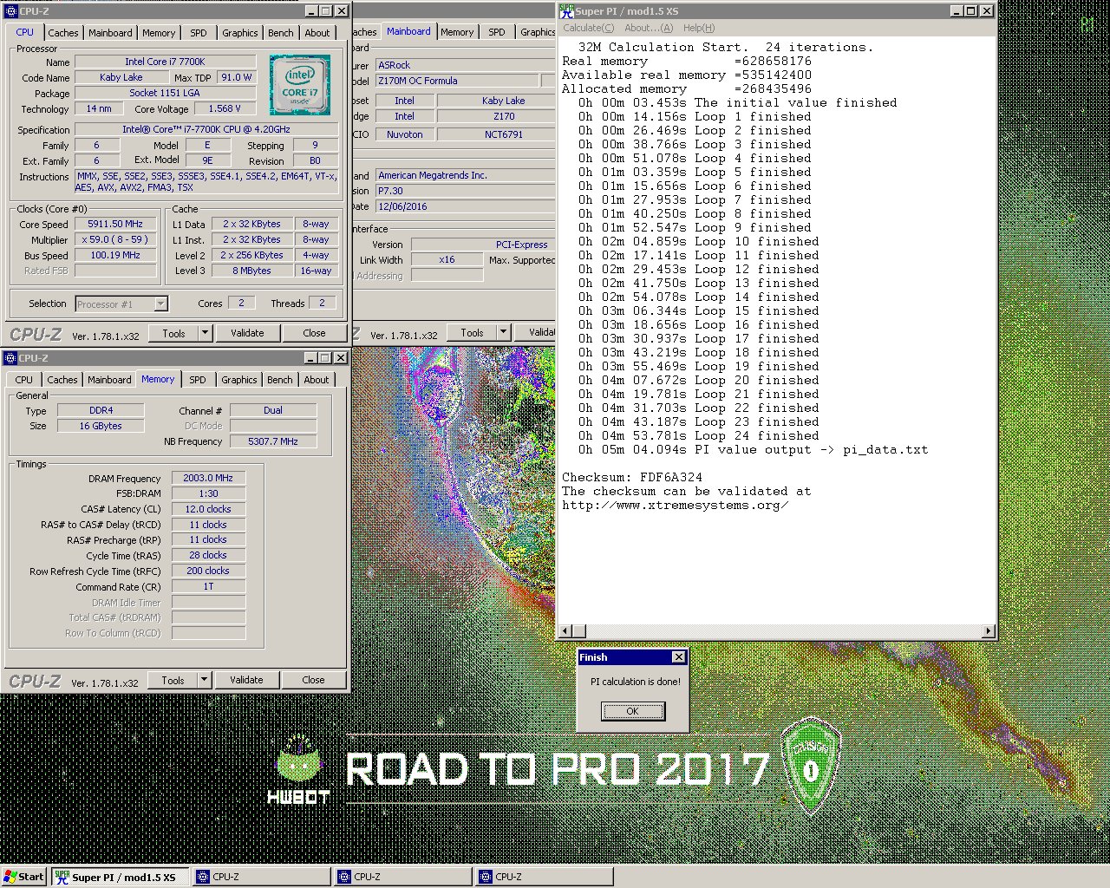Switch to Caches tab in top CPU-Z window
The image size is (1110, 888).
pyautogui.click(x=63, y=33)
